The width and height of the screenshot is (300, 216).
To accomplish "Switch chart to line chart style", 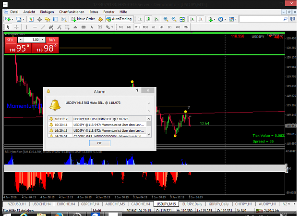I will 156,19.
